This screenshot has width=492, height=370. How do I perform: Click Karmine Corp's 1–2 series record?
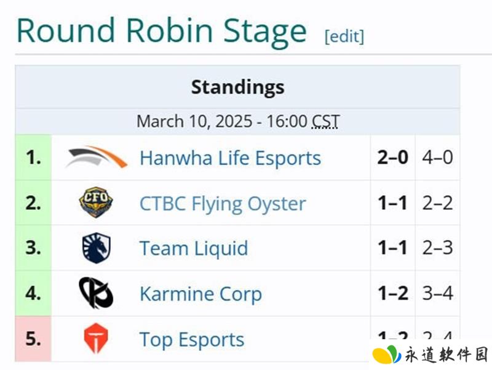point(392,294)
